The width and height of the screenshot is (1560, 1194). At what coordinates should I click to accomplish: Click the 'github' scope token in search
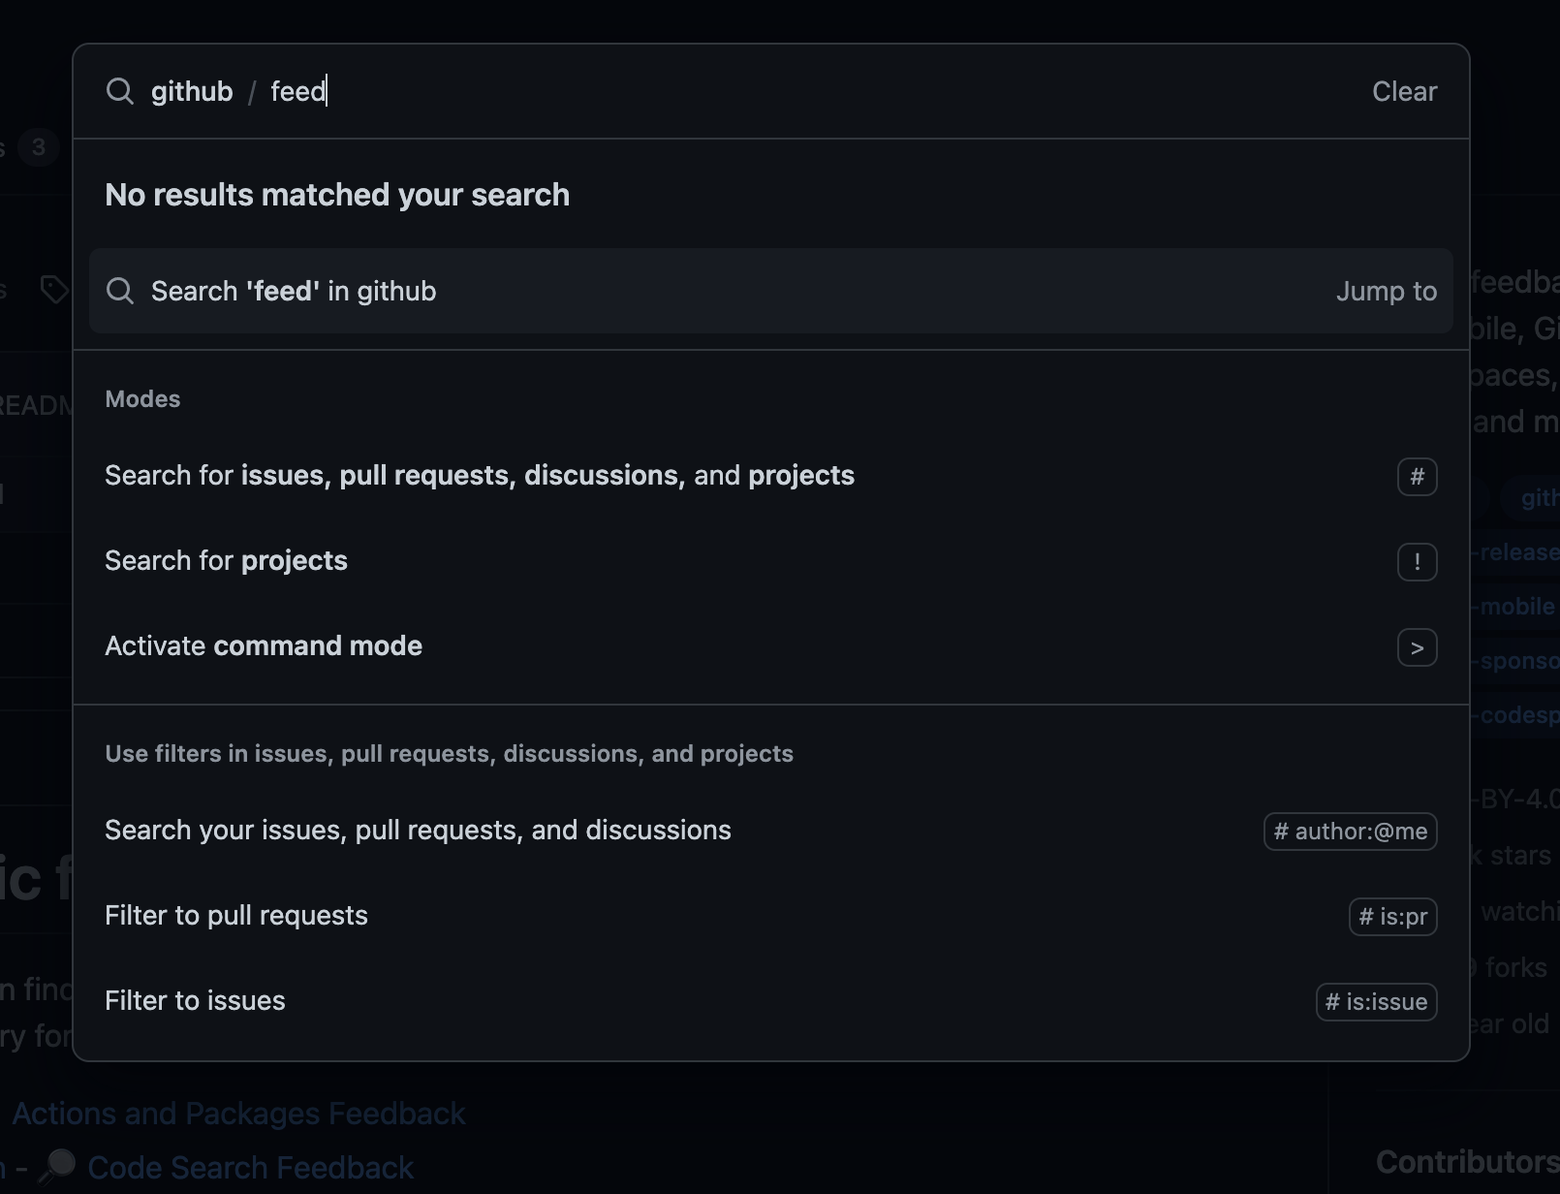tap(192, 91)
